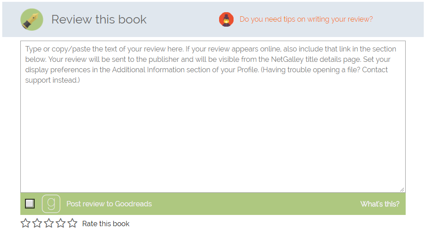Screen dimensions: 426x233
Task: Click the "Review this book" heading
Action: click(x=99, y=20)
